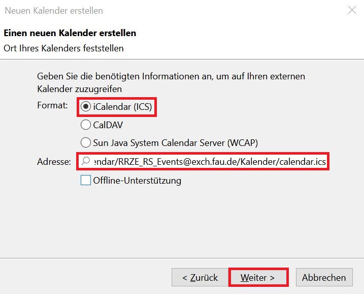The height and width of the screenshot is (294, 364).
Task: Select the iCalendar (ICS) radio button
Action: tap(86, 107)
